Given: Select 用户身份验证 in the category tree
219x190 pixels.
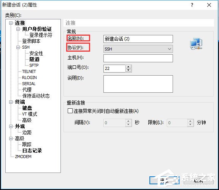Looking at the screenshot, I should [x=37, y=29].
